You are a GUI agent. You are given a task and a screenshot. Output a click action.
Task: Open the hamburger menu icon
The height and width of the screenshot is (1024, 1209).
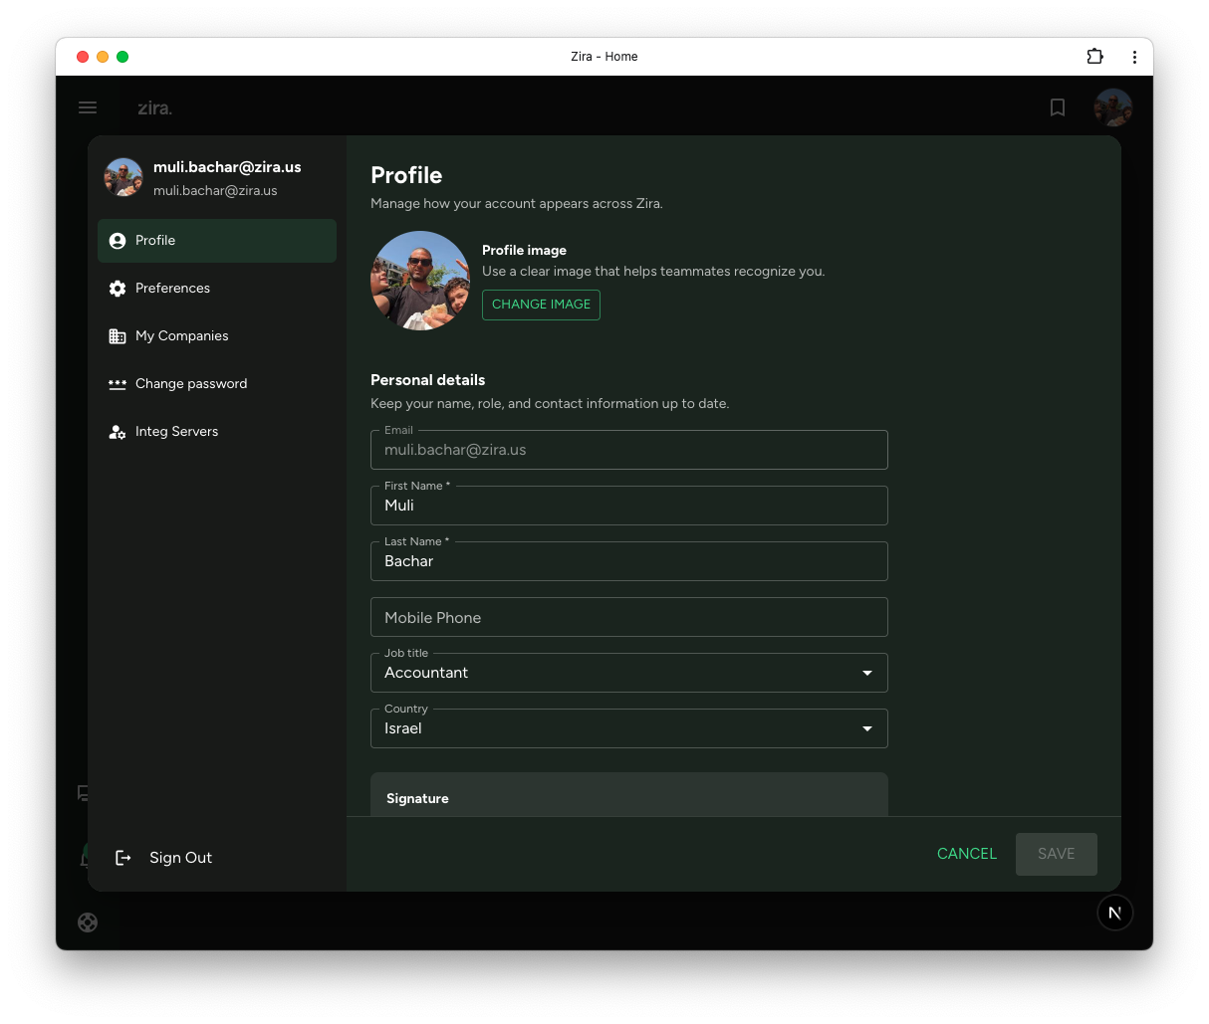(88, 107)
